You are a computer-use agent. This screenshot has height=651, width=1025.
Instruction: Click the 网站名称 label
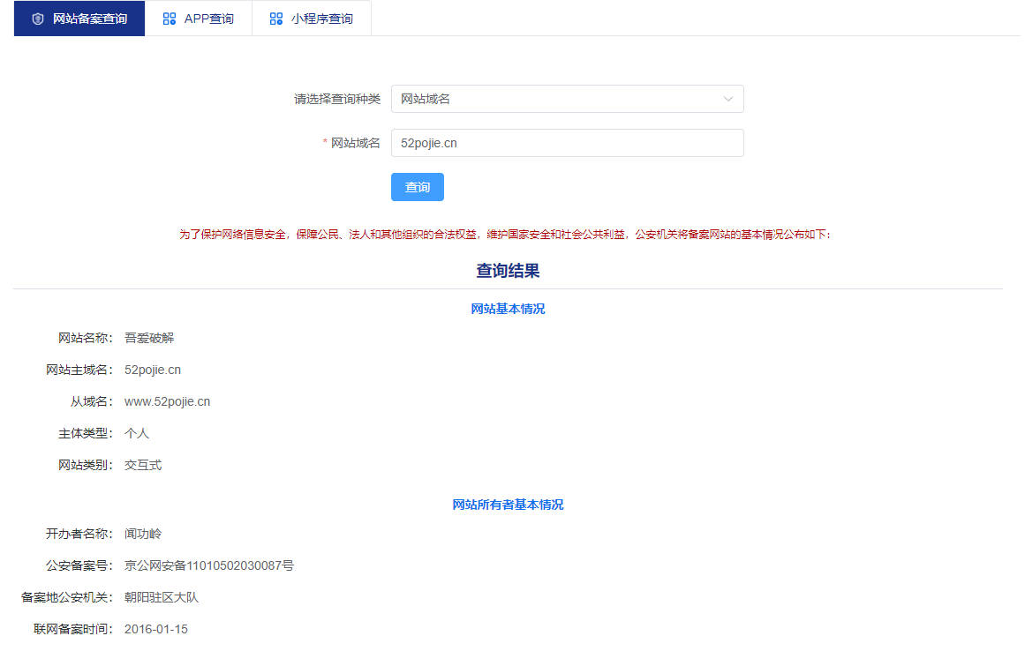[x=85, y=338]
